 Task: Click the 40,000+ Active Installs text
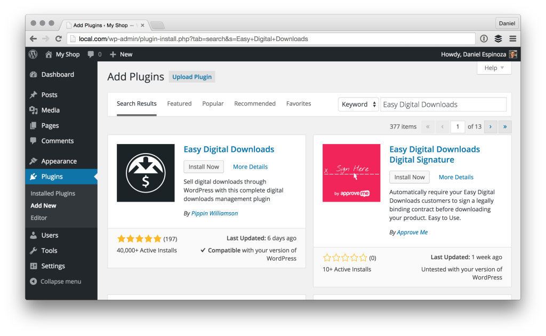coord(147,250)
